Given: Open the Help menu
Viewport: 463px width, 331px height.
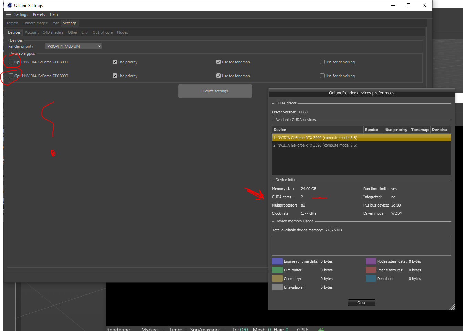Looking at the screenshot, I should (54, 14).
